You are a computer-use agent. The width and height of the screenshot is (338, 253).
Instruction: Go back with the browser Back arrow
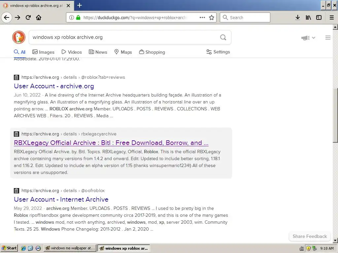(7, 17)
